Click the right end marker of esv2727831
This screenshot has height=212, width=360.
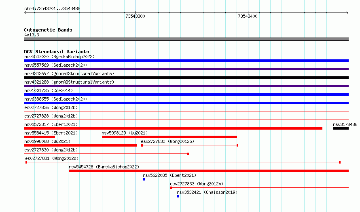(340, 162)
